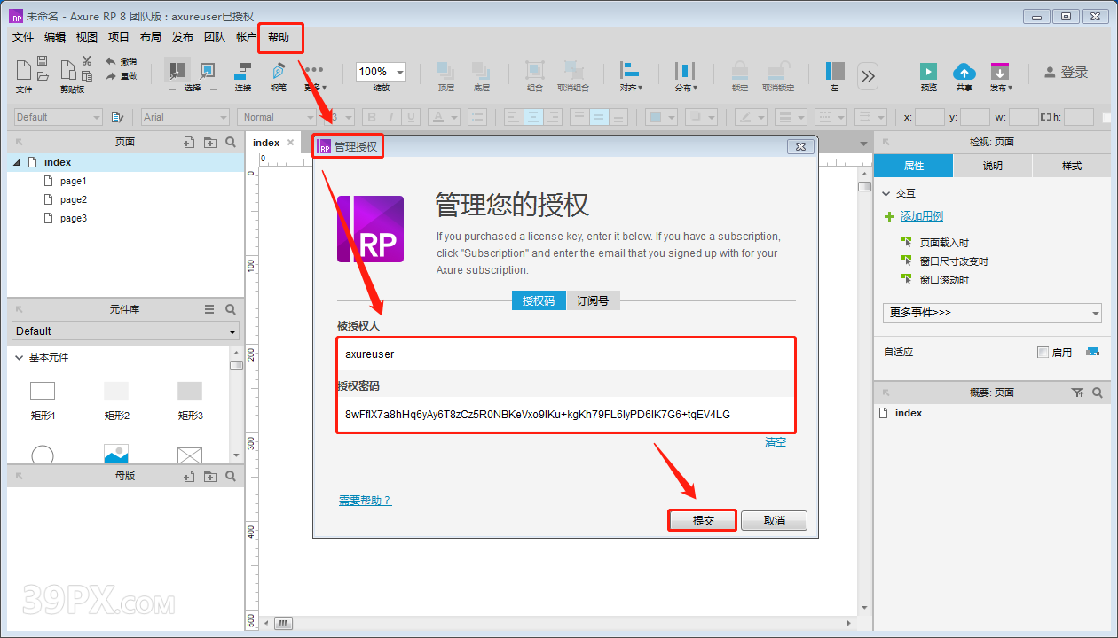Click the Undo (撤销) arrow

click(x=111, y=61)
